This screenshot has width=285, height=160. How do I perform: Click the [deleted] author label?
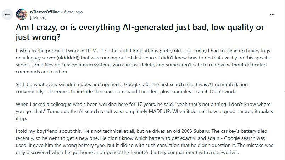pos(38,17)
